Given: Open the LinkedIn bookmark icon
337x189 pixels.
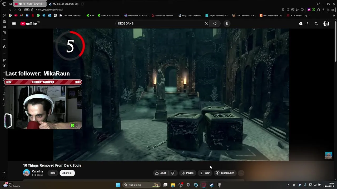Looking at the screenshot, I should [x=27, y=15].
